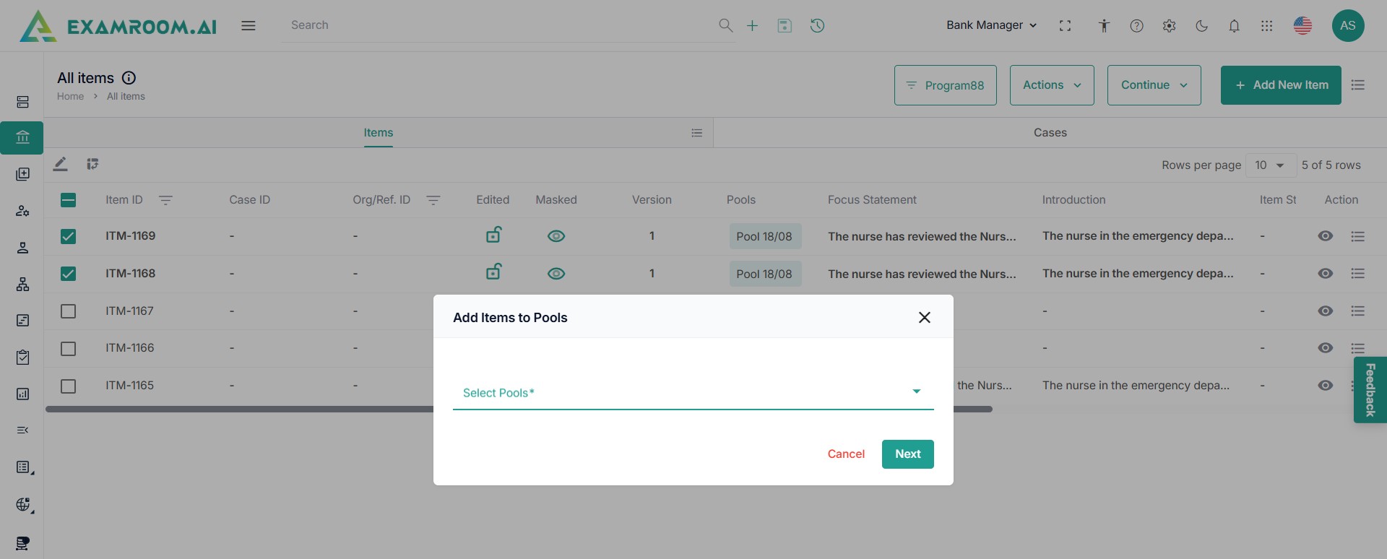The image size is (1387, 559).
Task: Expand the Bank Manager role dropdown
Action: pos(991,25)
